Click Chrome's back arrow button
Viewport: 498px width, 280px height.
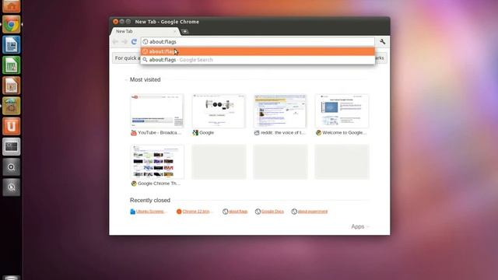coord(116,42)
